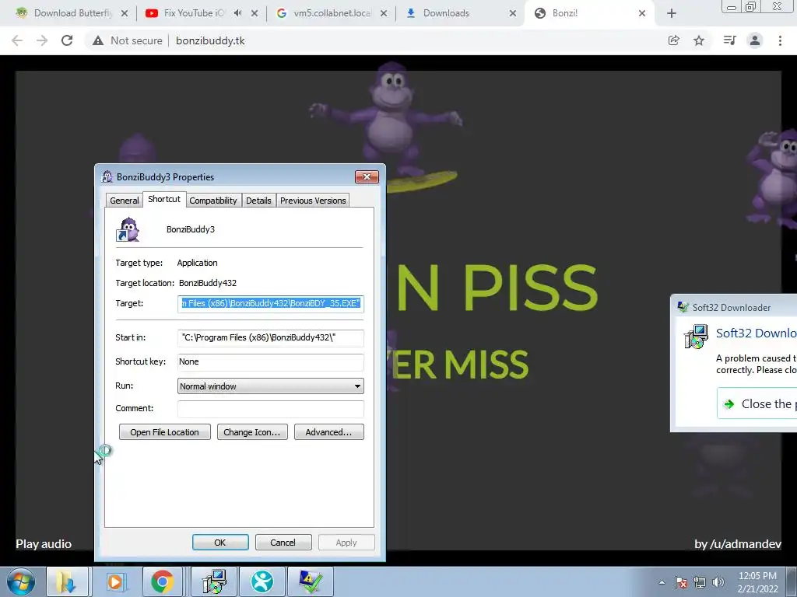This screenshot has height=597, width=797.
Task: Open Windows Explorer from taskbar
Action: click(67, 581)
